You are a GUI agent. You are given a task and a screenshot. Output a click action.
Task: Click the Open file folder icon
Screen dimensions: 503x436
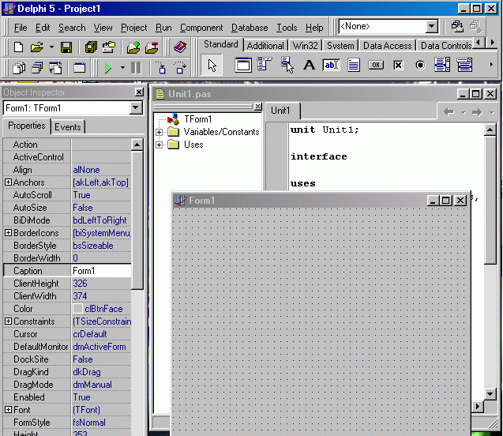click(37, 47)
